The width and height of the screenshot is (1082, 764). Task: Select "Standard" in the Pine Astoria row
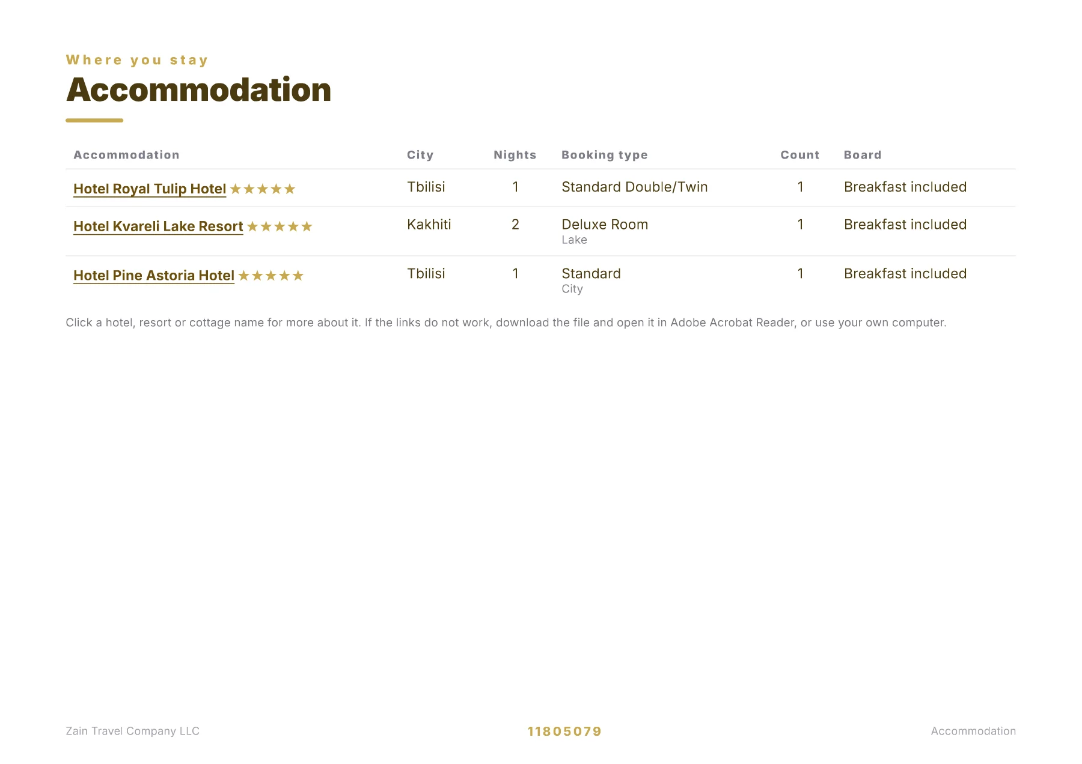point(591,274)
